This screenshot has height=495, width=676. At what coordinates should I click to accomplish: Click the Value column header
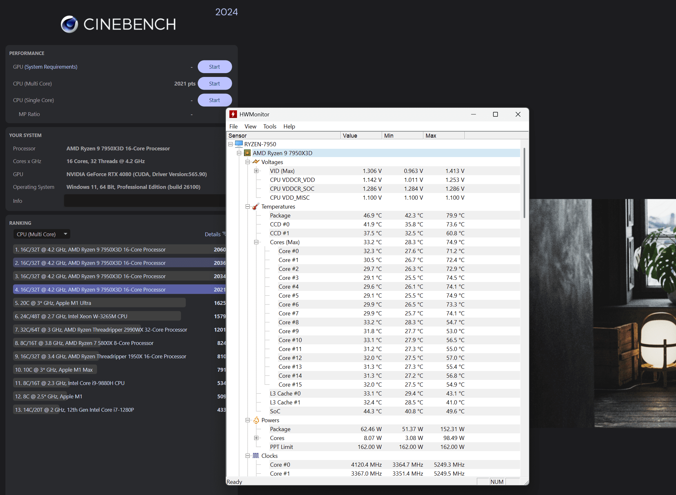pos(361,135)
